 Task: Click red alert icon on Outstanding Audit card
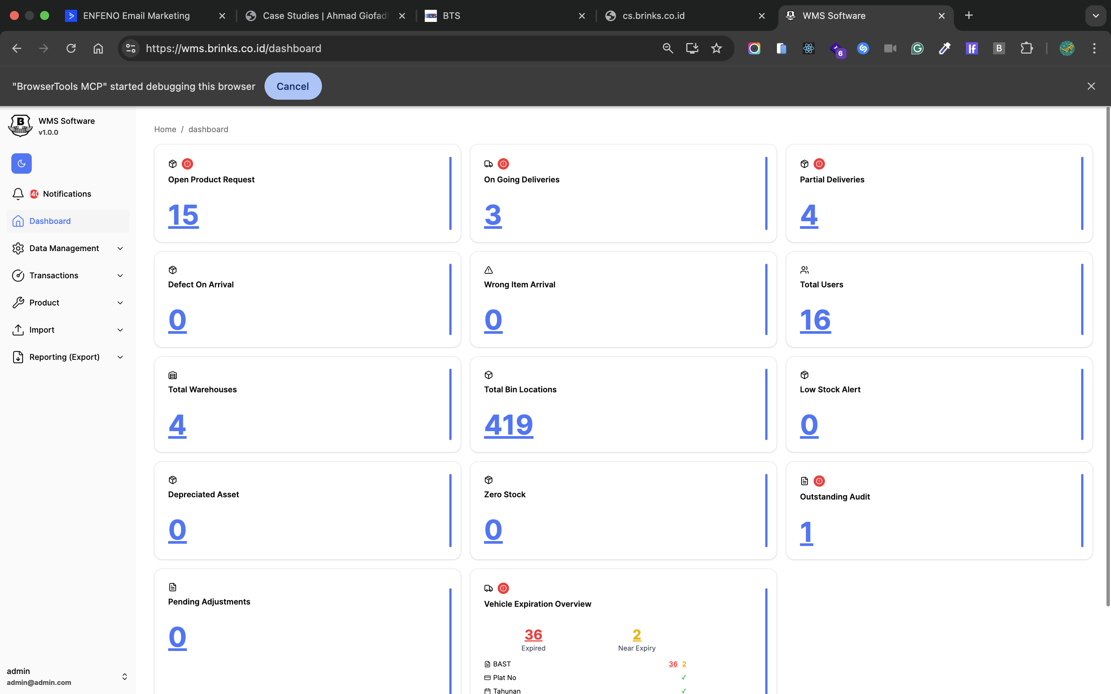pyautogui.click(x=819, y=481)
